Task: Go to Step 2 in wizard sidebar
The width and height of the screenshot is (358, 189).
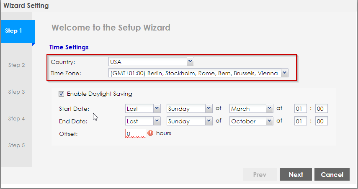Action: point(17,65)
